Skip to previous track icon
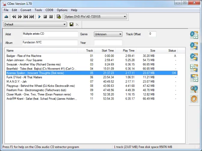The width and height of the screenshot is (202, 151). tap(26, 17)
